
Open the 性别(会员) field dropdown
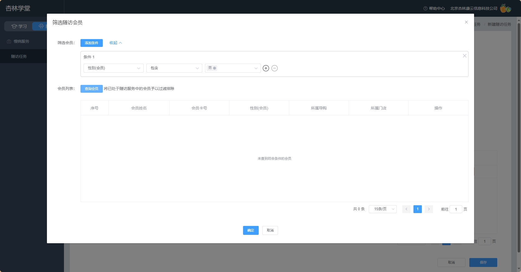tap(113, 68)
